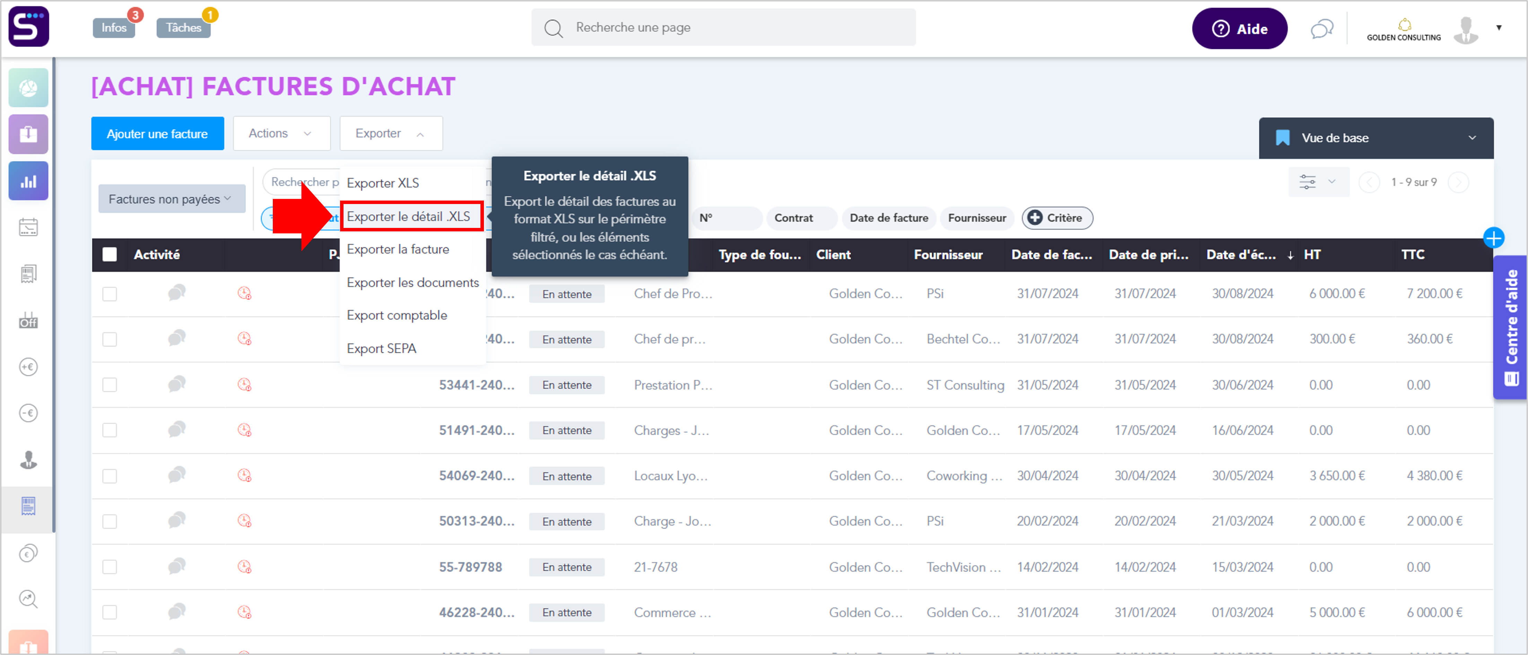This screenshot has width=1528, height=655.
Task: Click the Golden Consulting company logo
Action: click(x=1404, y=30)
